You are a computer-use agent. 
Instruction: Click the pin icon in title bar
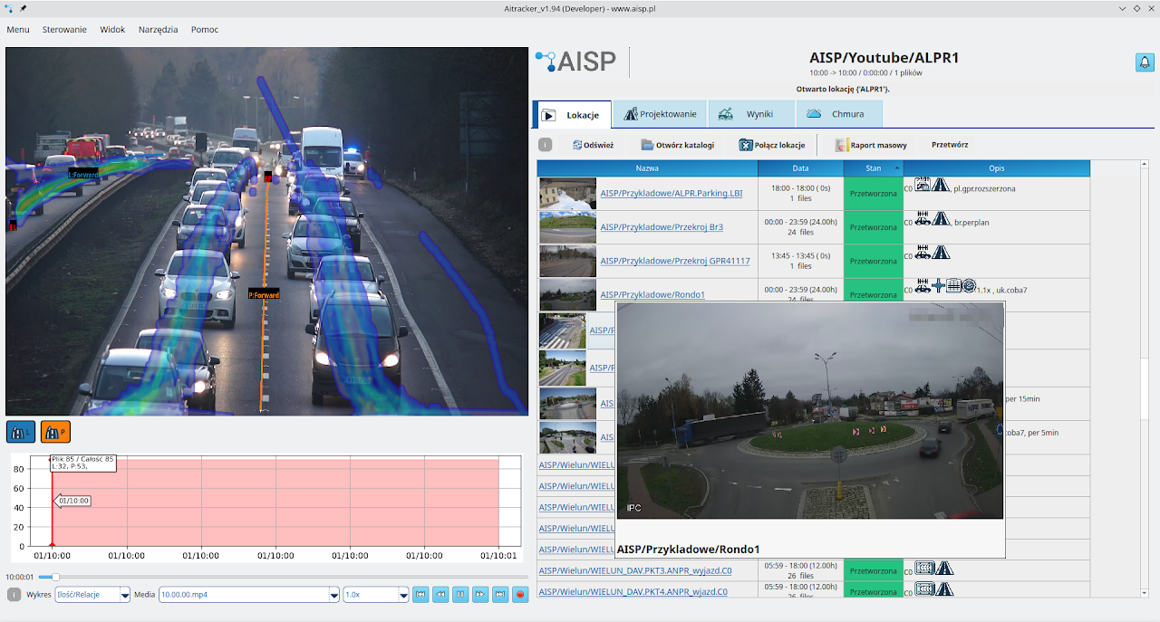[23, 8]
